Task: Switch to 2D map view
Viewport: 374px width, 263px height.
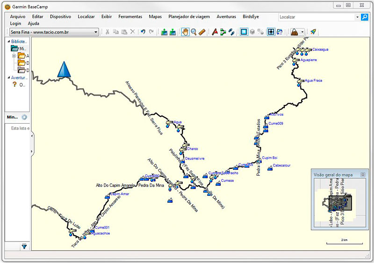Action: pyautogui.click(x=244, y=32)
